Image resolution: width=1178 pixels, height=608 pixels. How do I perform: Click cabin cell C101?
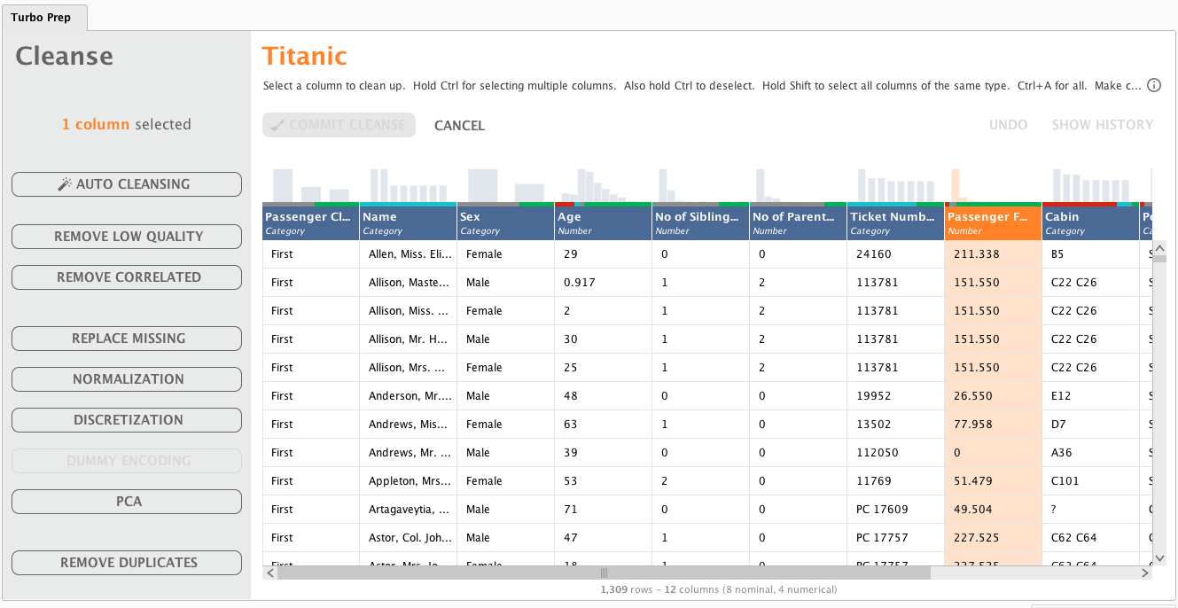(1090, 481)
